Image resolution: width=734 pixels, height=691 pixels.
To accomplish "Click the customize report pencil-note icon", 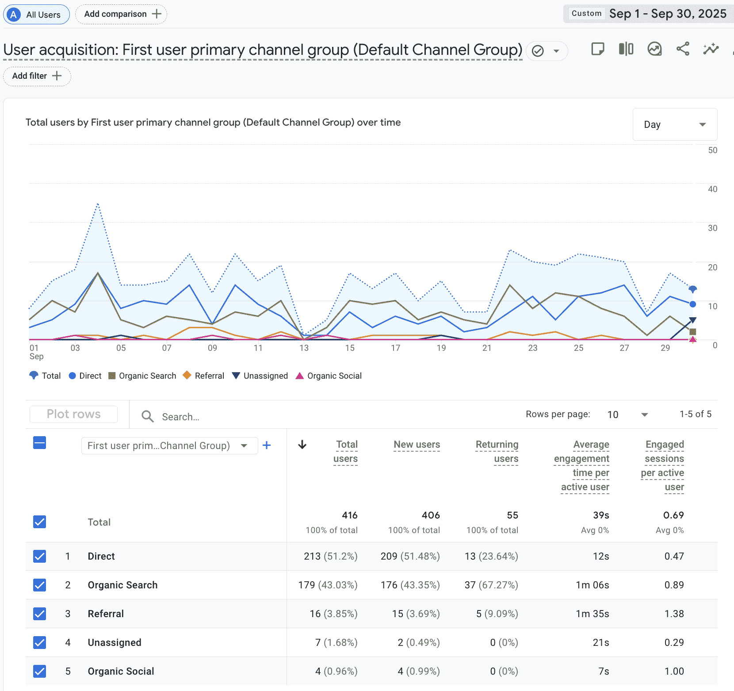I will click(597, 49).
